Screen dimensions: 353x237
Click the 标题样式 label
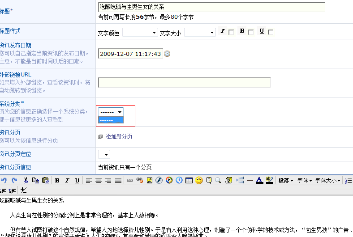pyautogui.click(x=10, y=31)
